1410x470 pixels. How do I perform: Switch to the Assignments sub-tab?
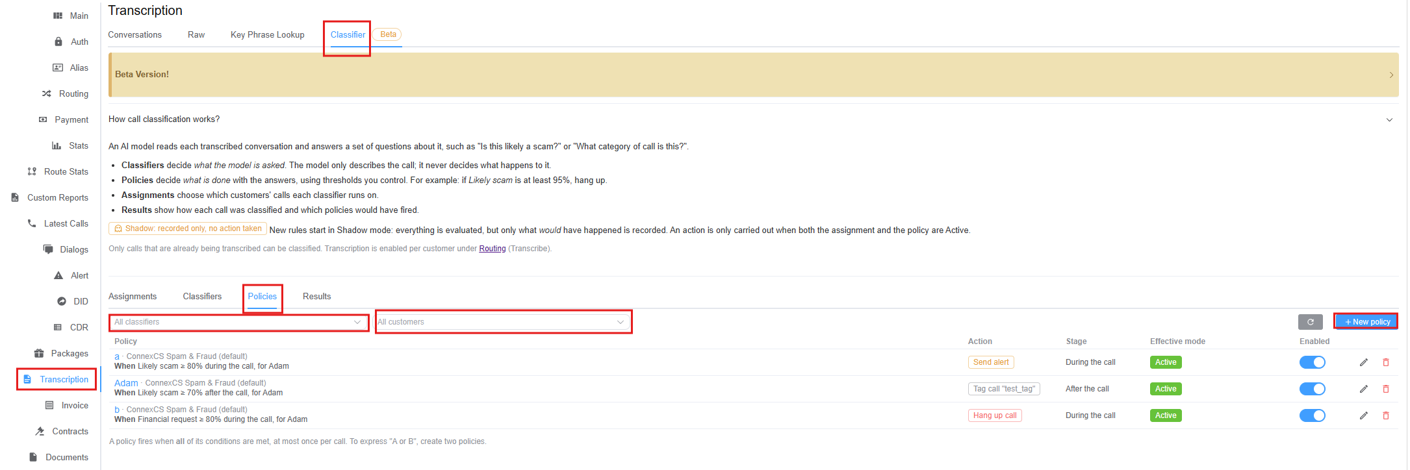[x=133, y=296]
